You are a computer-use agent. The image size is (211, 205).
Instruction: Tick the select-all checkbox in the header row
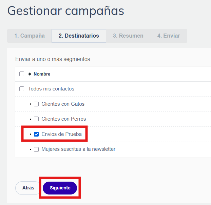(x=22, y=74)
